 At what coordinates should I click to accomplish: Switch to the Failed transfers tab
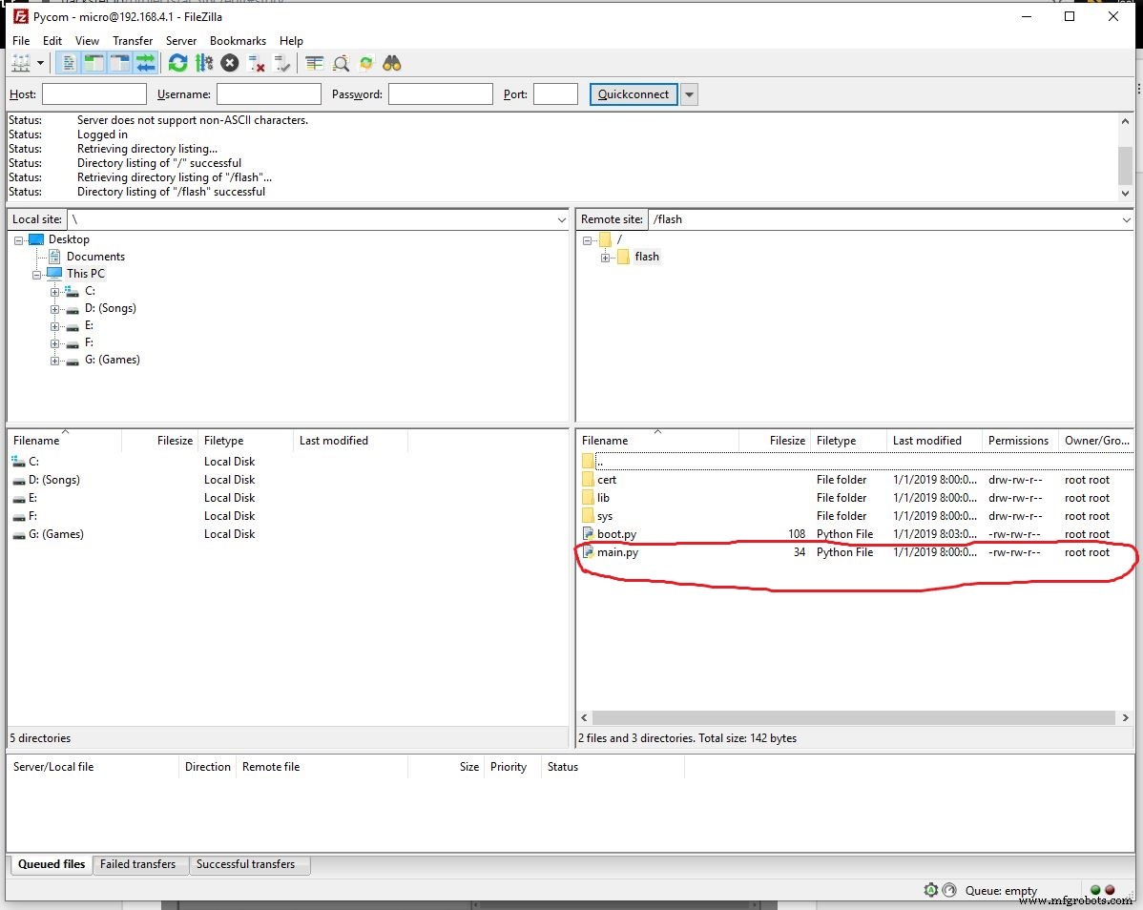tap(137, 864)
